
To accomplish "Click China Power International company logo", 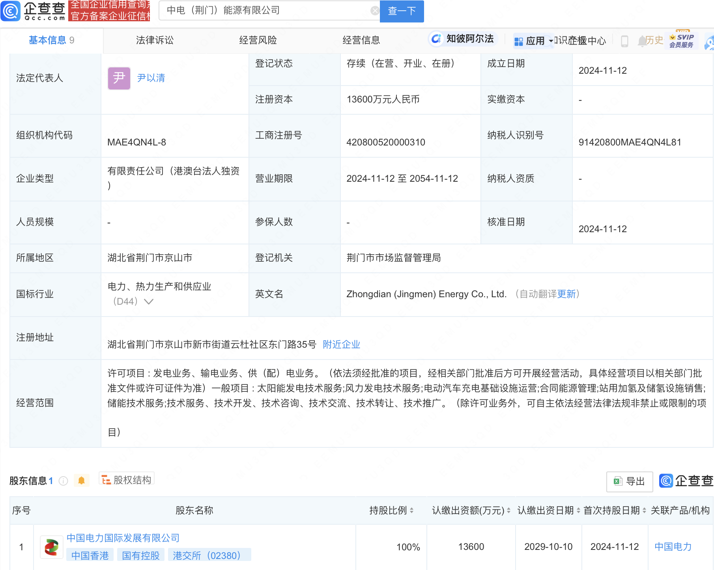I will pos(52,547).
